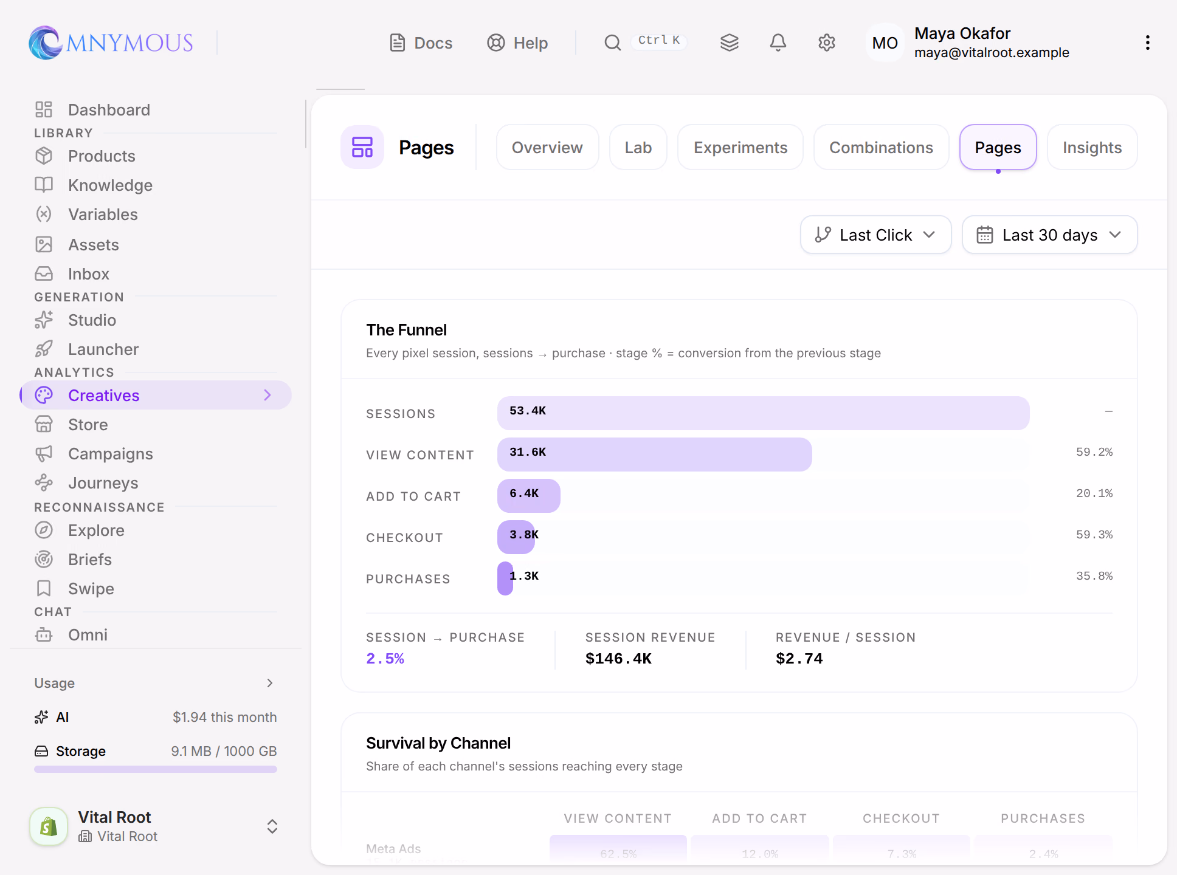Open the Knowledge book icon
1177x875 pixels.
point(44,185)
